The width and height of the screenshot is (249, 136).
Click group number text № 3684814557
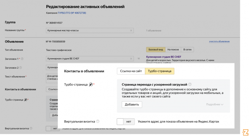54,23
